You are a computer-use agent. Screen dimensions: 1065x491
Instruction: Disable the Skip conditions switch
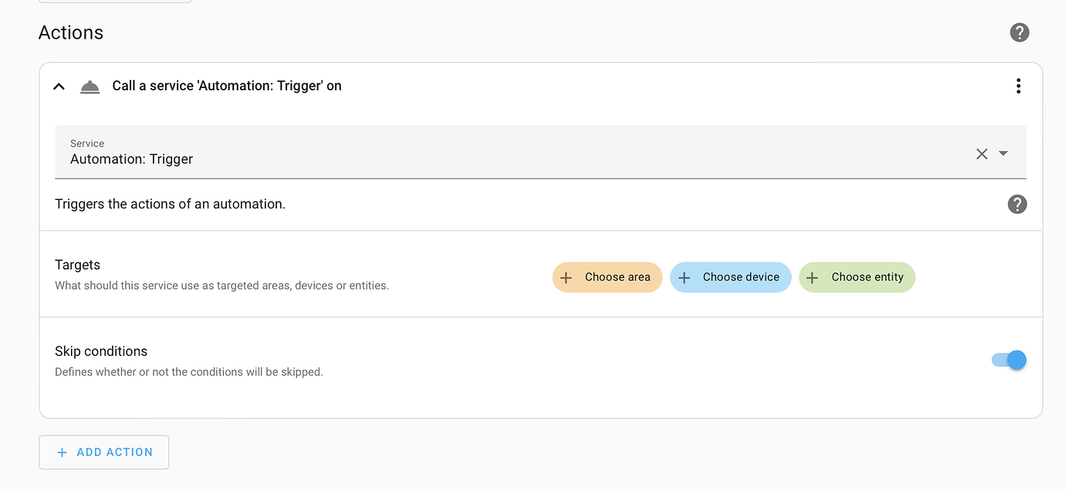1009,360
